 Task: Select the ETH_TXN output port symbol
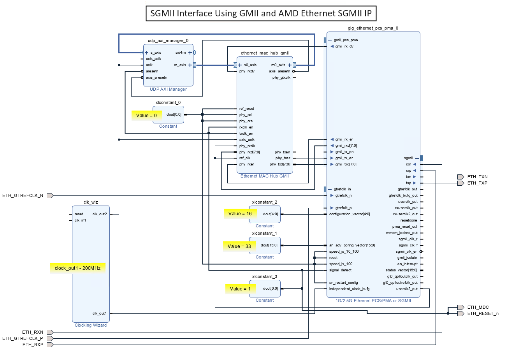461,177
